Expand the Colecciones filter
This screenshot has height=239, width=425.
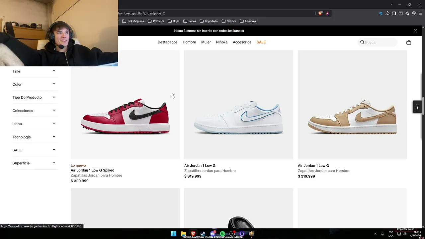coord(35,111)
